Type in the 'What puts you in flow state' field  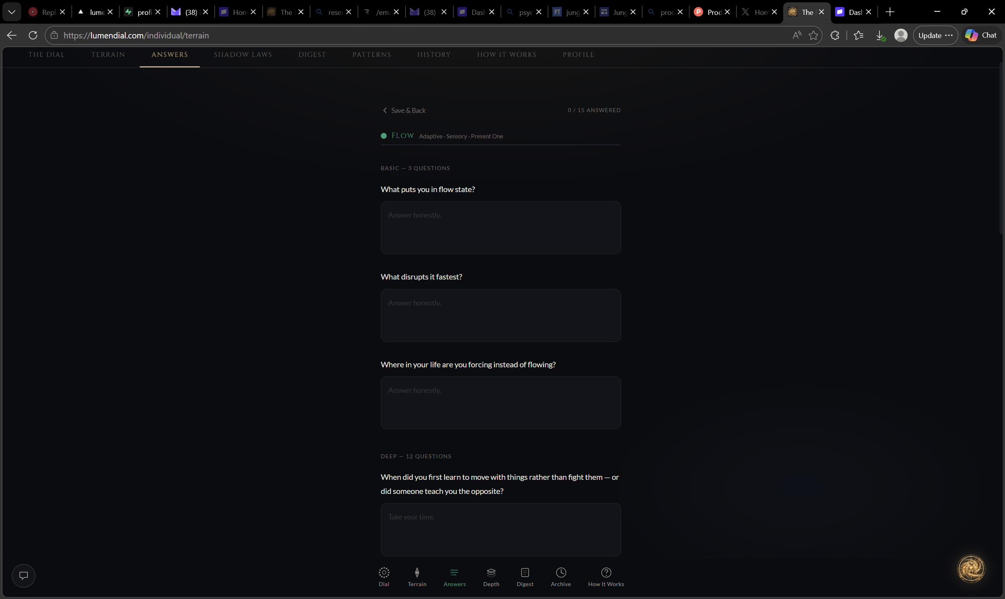[x=500, y=228]
